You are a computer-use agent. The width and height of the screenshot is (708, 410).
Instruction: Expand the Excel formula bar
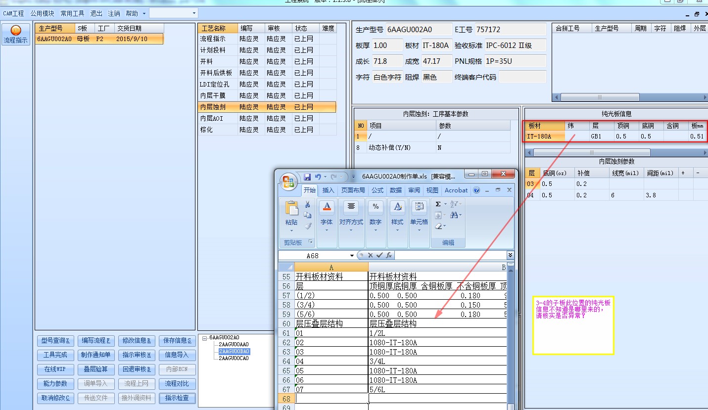pos(510,255)
